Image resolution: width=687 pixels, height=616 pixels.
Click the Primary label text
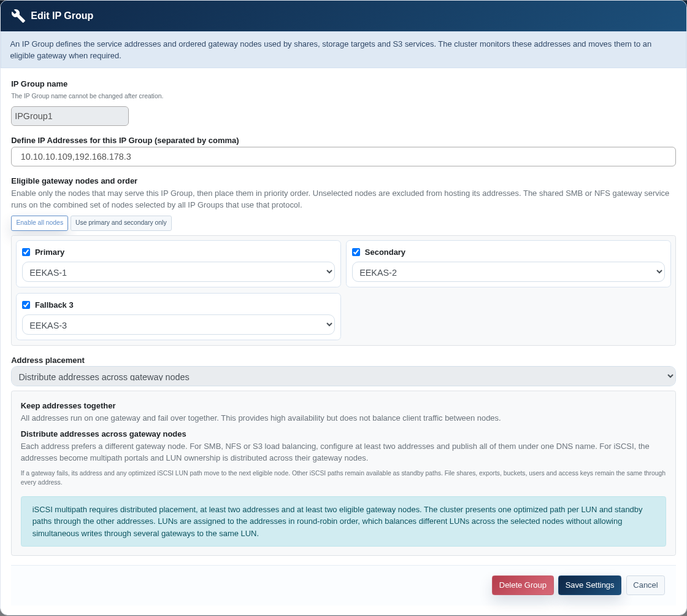(50, 252)
